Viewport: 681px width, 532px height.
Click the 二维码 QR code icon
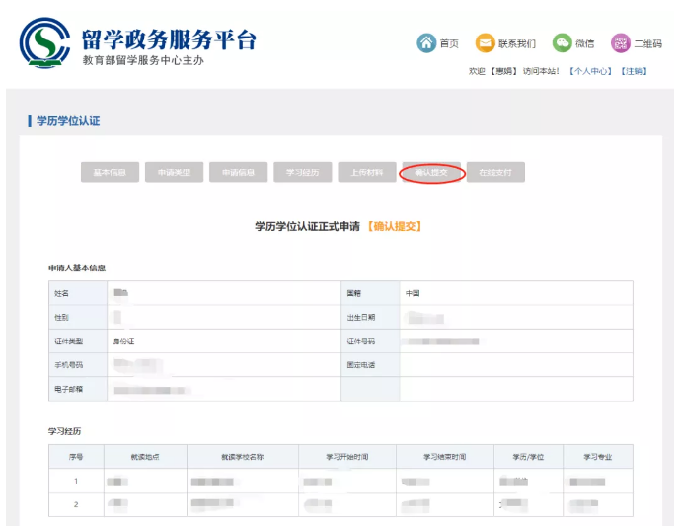coord(620,42)
